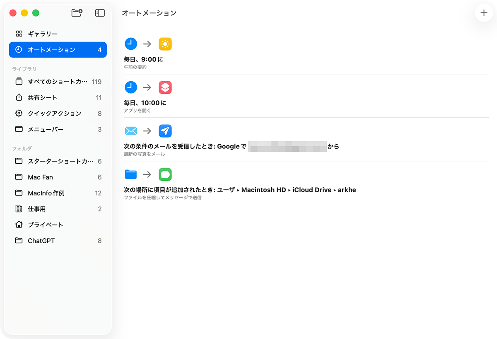Click the blue paper plane mail-send icon
The height and width of the screenshot is (339, 497).
165,131
